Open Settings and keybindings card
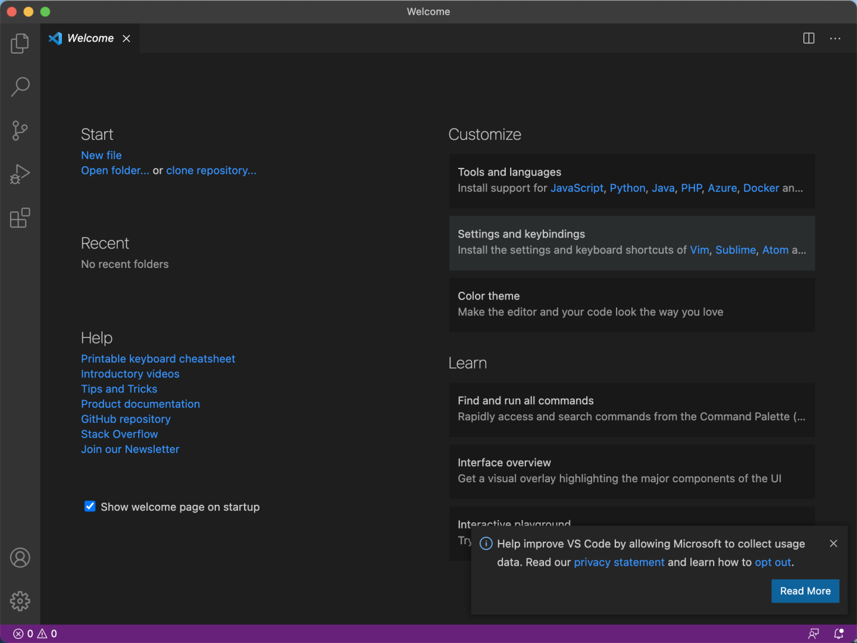 coord(632,243)
